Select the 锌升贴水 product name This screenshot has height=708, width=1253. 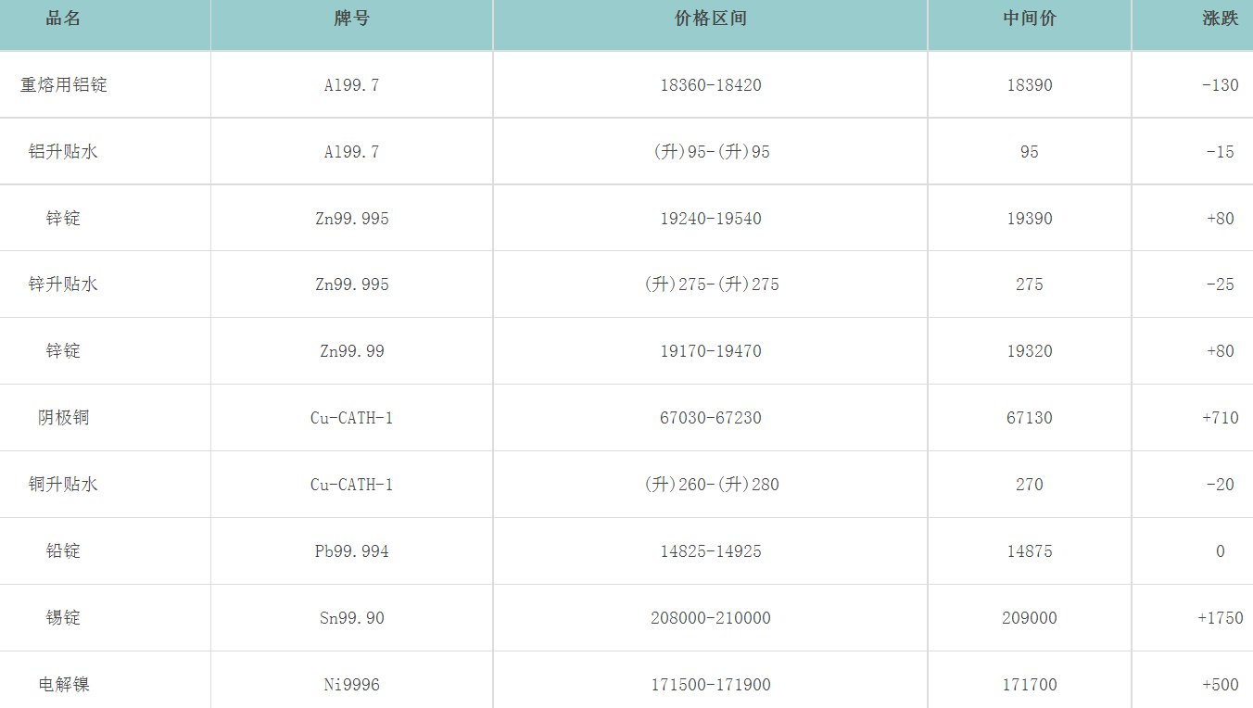(63, 284)
